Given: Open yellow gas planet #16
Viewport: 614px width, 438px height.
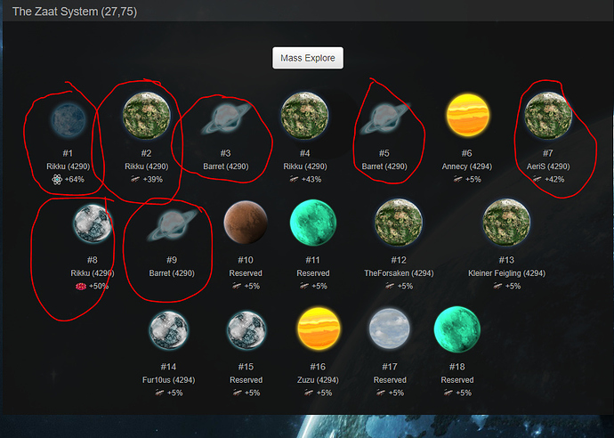Looking at the screenshot, I should pos(319,328).
